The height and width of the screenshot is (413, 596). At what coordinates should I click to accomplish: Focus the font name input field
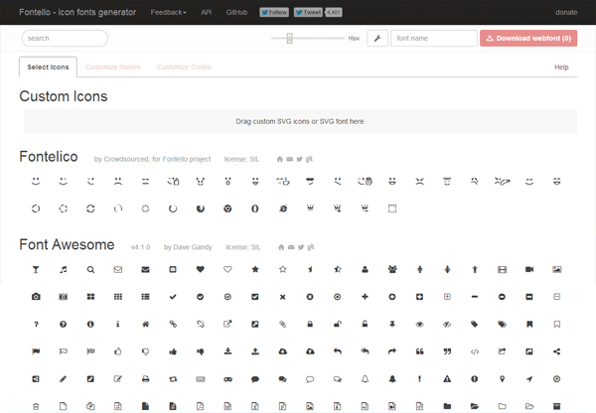pyautogui.click(x=434, y=38)
